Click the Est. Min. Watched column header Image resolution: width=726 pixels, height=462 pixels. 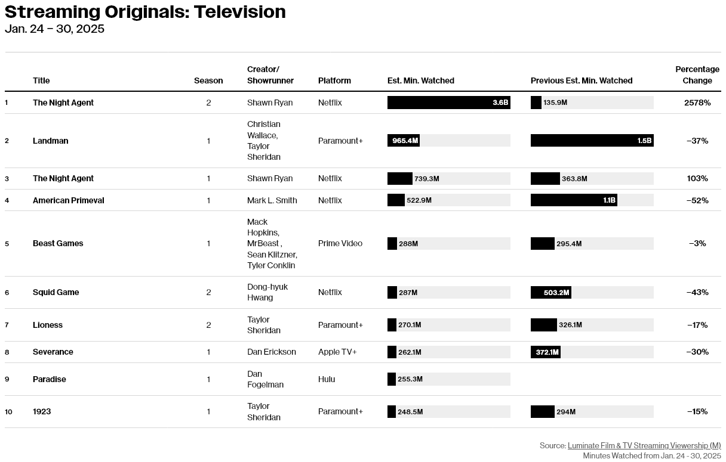point(421,80)
